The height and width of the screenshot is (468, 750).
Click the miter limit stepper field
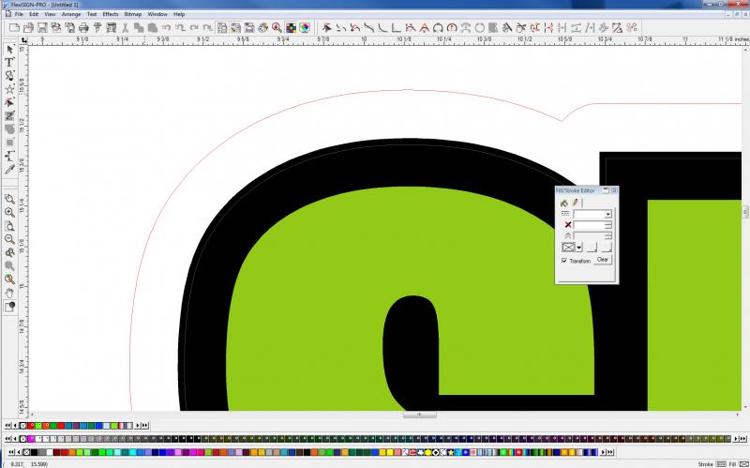click(592, 236)
